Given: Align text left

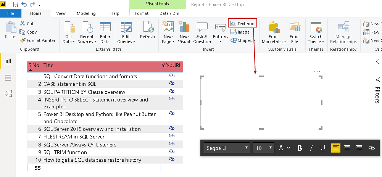Looking at the screenshot, I should pos(336,148).
